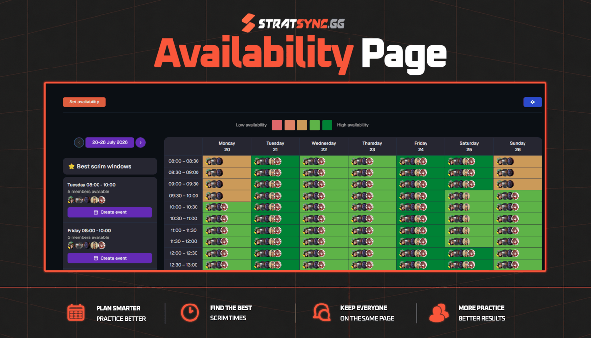The height and width of the screenshot is (338, 591).
Task: Go to previous week arrow
Action: point(79,142)
